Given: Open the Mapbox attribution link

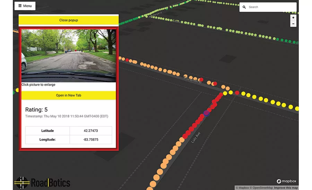Looking at the screenshot, I should [x=242, y=188].
